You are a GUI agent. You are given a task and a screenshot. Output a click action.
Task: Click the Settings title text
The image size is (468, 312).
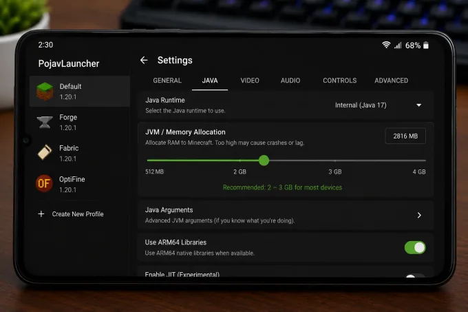pos(175,61)
